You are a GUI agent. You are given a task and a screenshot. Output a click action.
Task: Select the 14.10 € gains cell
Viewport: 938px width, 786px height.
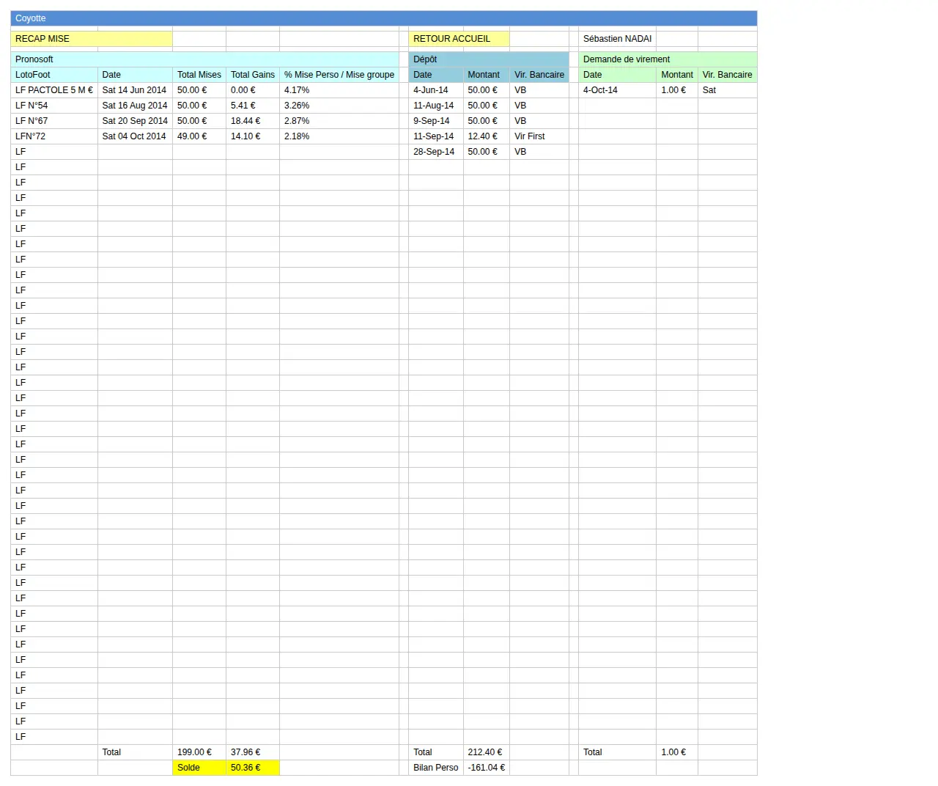click(x=253, y=136)
